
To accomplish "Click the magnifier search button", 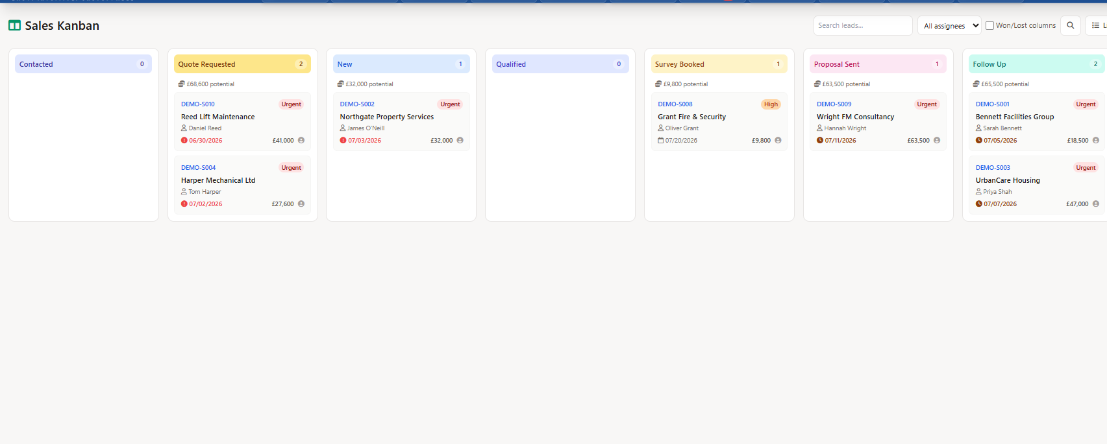I will 1071,25.
